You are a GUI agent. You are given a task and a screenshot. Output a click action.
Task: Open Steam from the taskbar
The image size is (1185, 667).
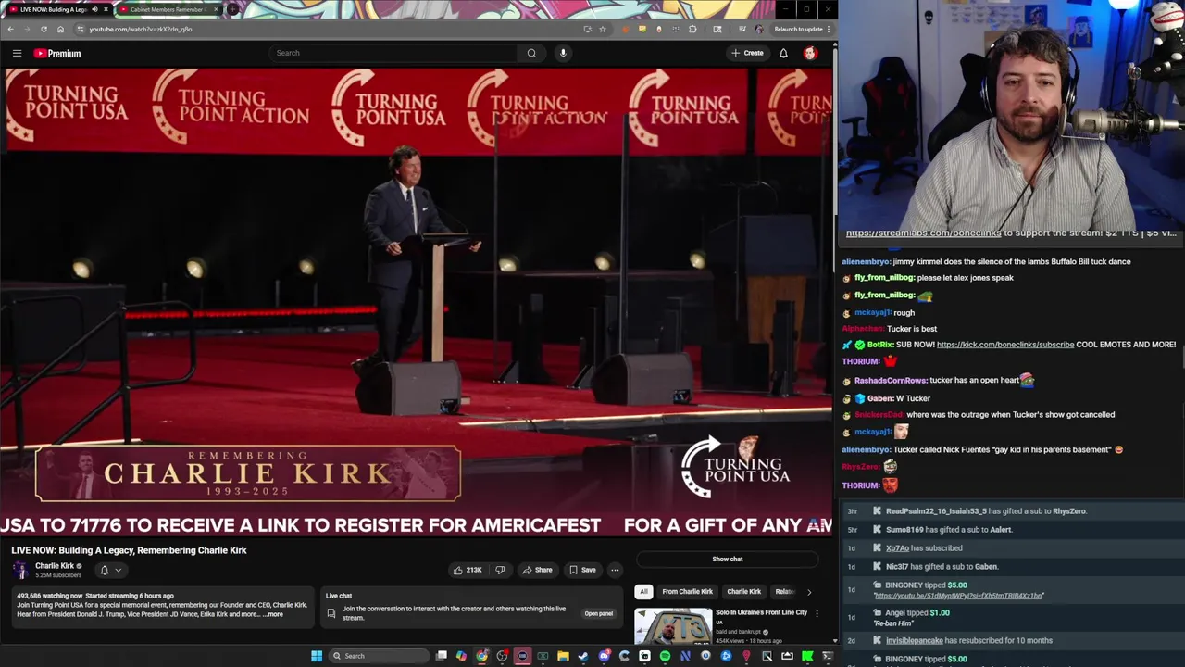(583, 656)
